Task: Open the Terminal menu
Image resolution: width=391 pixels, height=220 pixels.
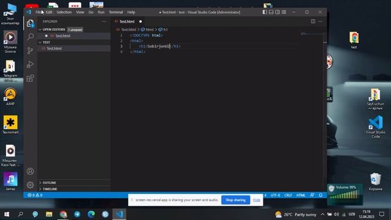Action: pos(115,12)
